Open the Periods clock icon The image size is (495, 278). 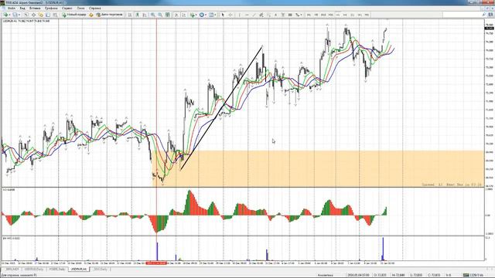201,15
